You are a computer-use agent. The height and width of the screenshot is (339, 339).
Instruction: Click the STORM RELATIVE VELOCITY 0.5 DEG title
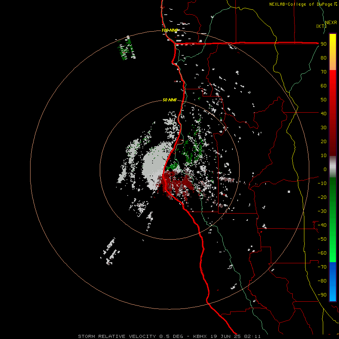pos(130,336)
